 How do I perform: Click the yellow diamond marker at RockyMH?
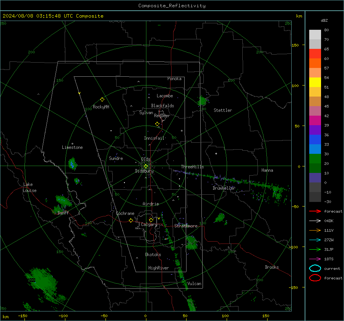click(102, 100)
